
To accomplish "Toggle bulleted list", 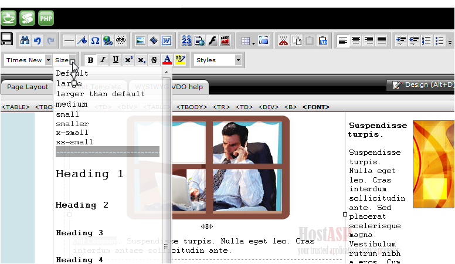I will point(440,40).
